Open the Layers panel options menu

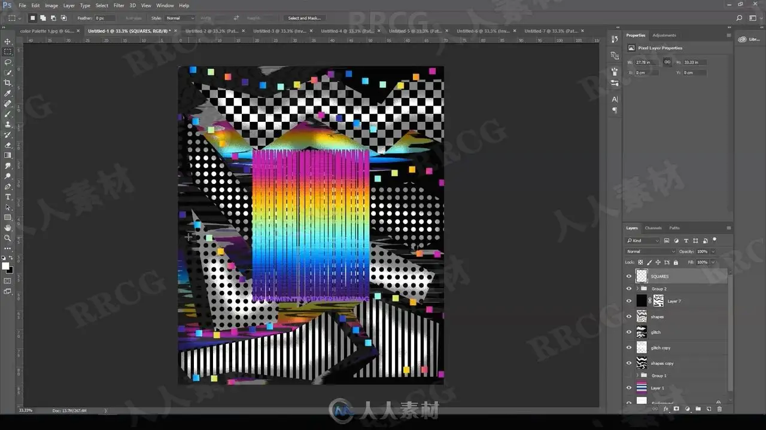[x=729, y=228]
